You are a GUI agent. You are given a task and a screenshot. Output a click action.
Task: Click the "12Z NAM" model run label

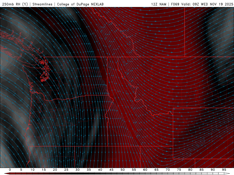159,4
